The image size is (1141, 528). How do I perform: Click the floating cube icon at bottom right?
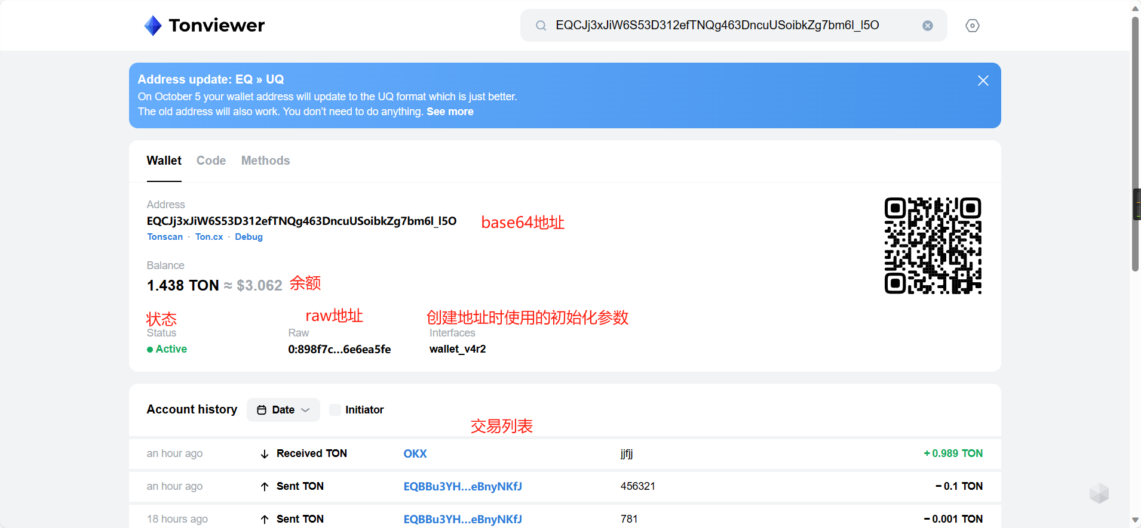tap(1099, 493)
